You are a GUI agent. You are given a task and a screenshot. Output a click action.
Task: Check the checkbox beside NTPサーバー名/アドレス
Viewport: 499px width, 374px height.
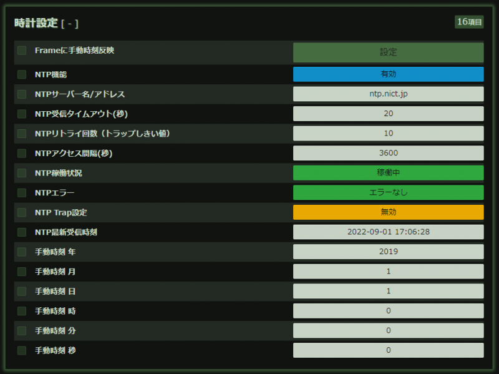21,94
